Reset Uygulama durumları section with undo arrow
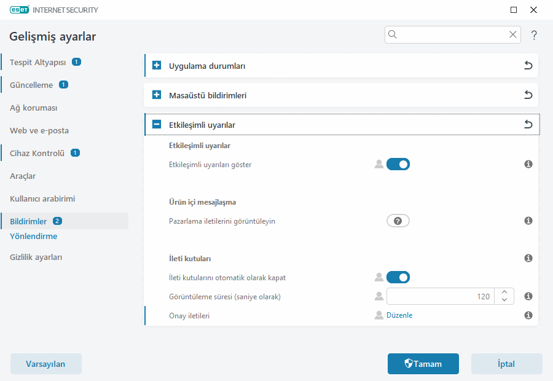The height and width of the screenshot is (381, 553). [528, 66]
